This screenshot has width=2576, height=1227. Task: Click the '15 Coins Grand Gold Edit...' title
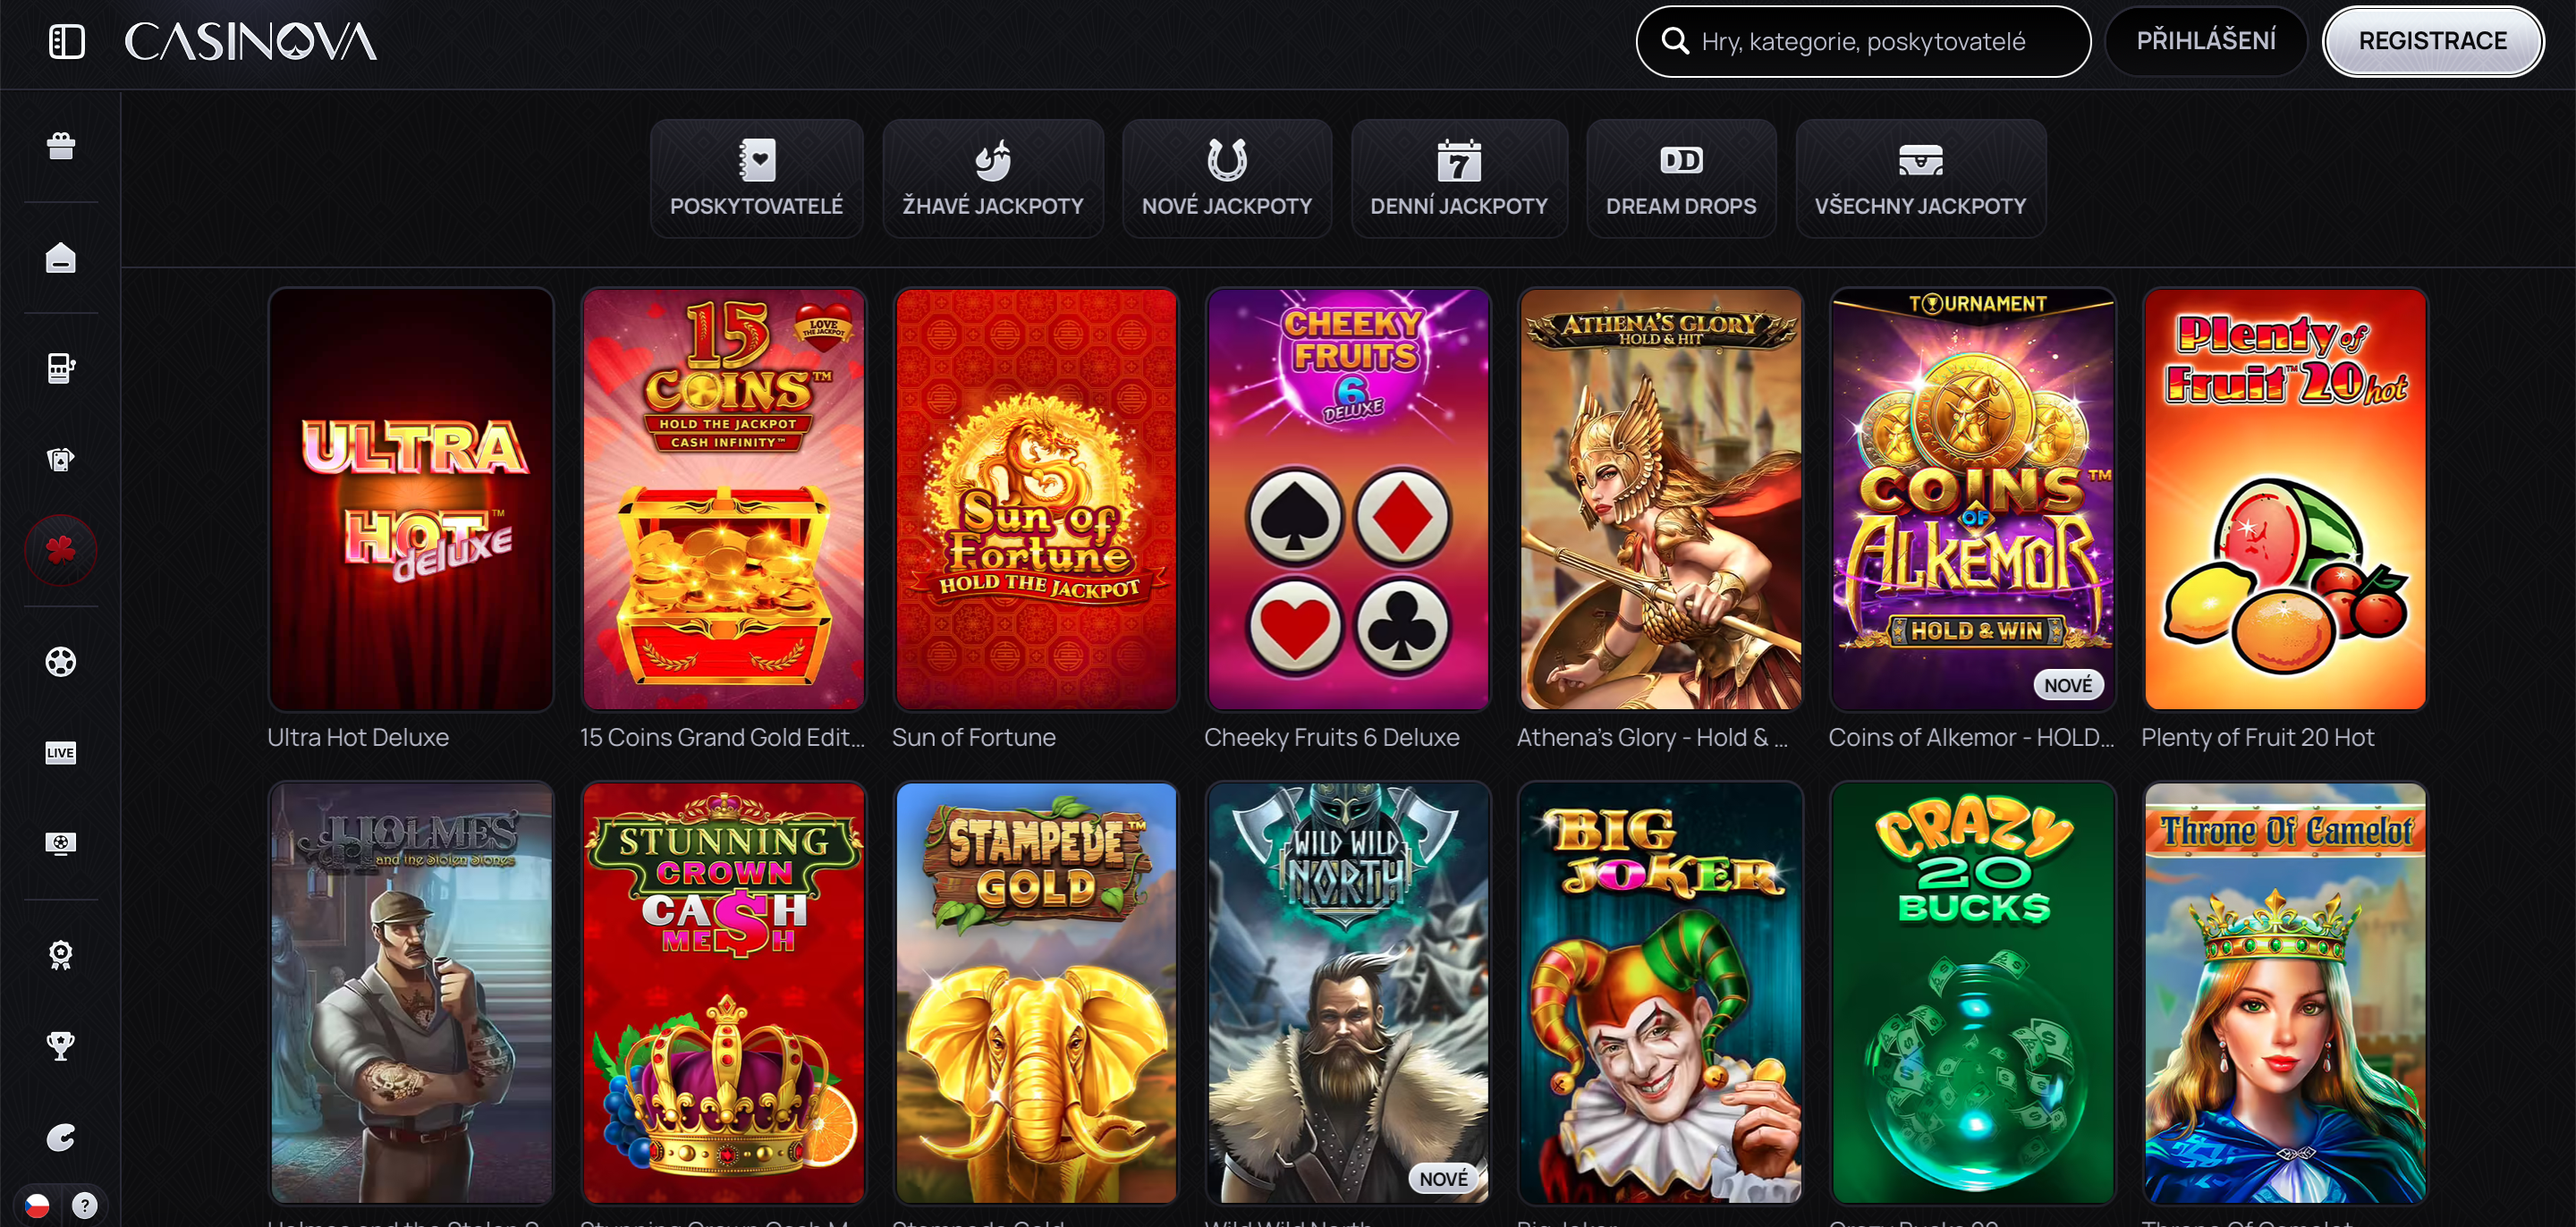pos(722,738)
